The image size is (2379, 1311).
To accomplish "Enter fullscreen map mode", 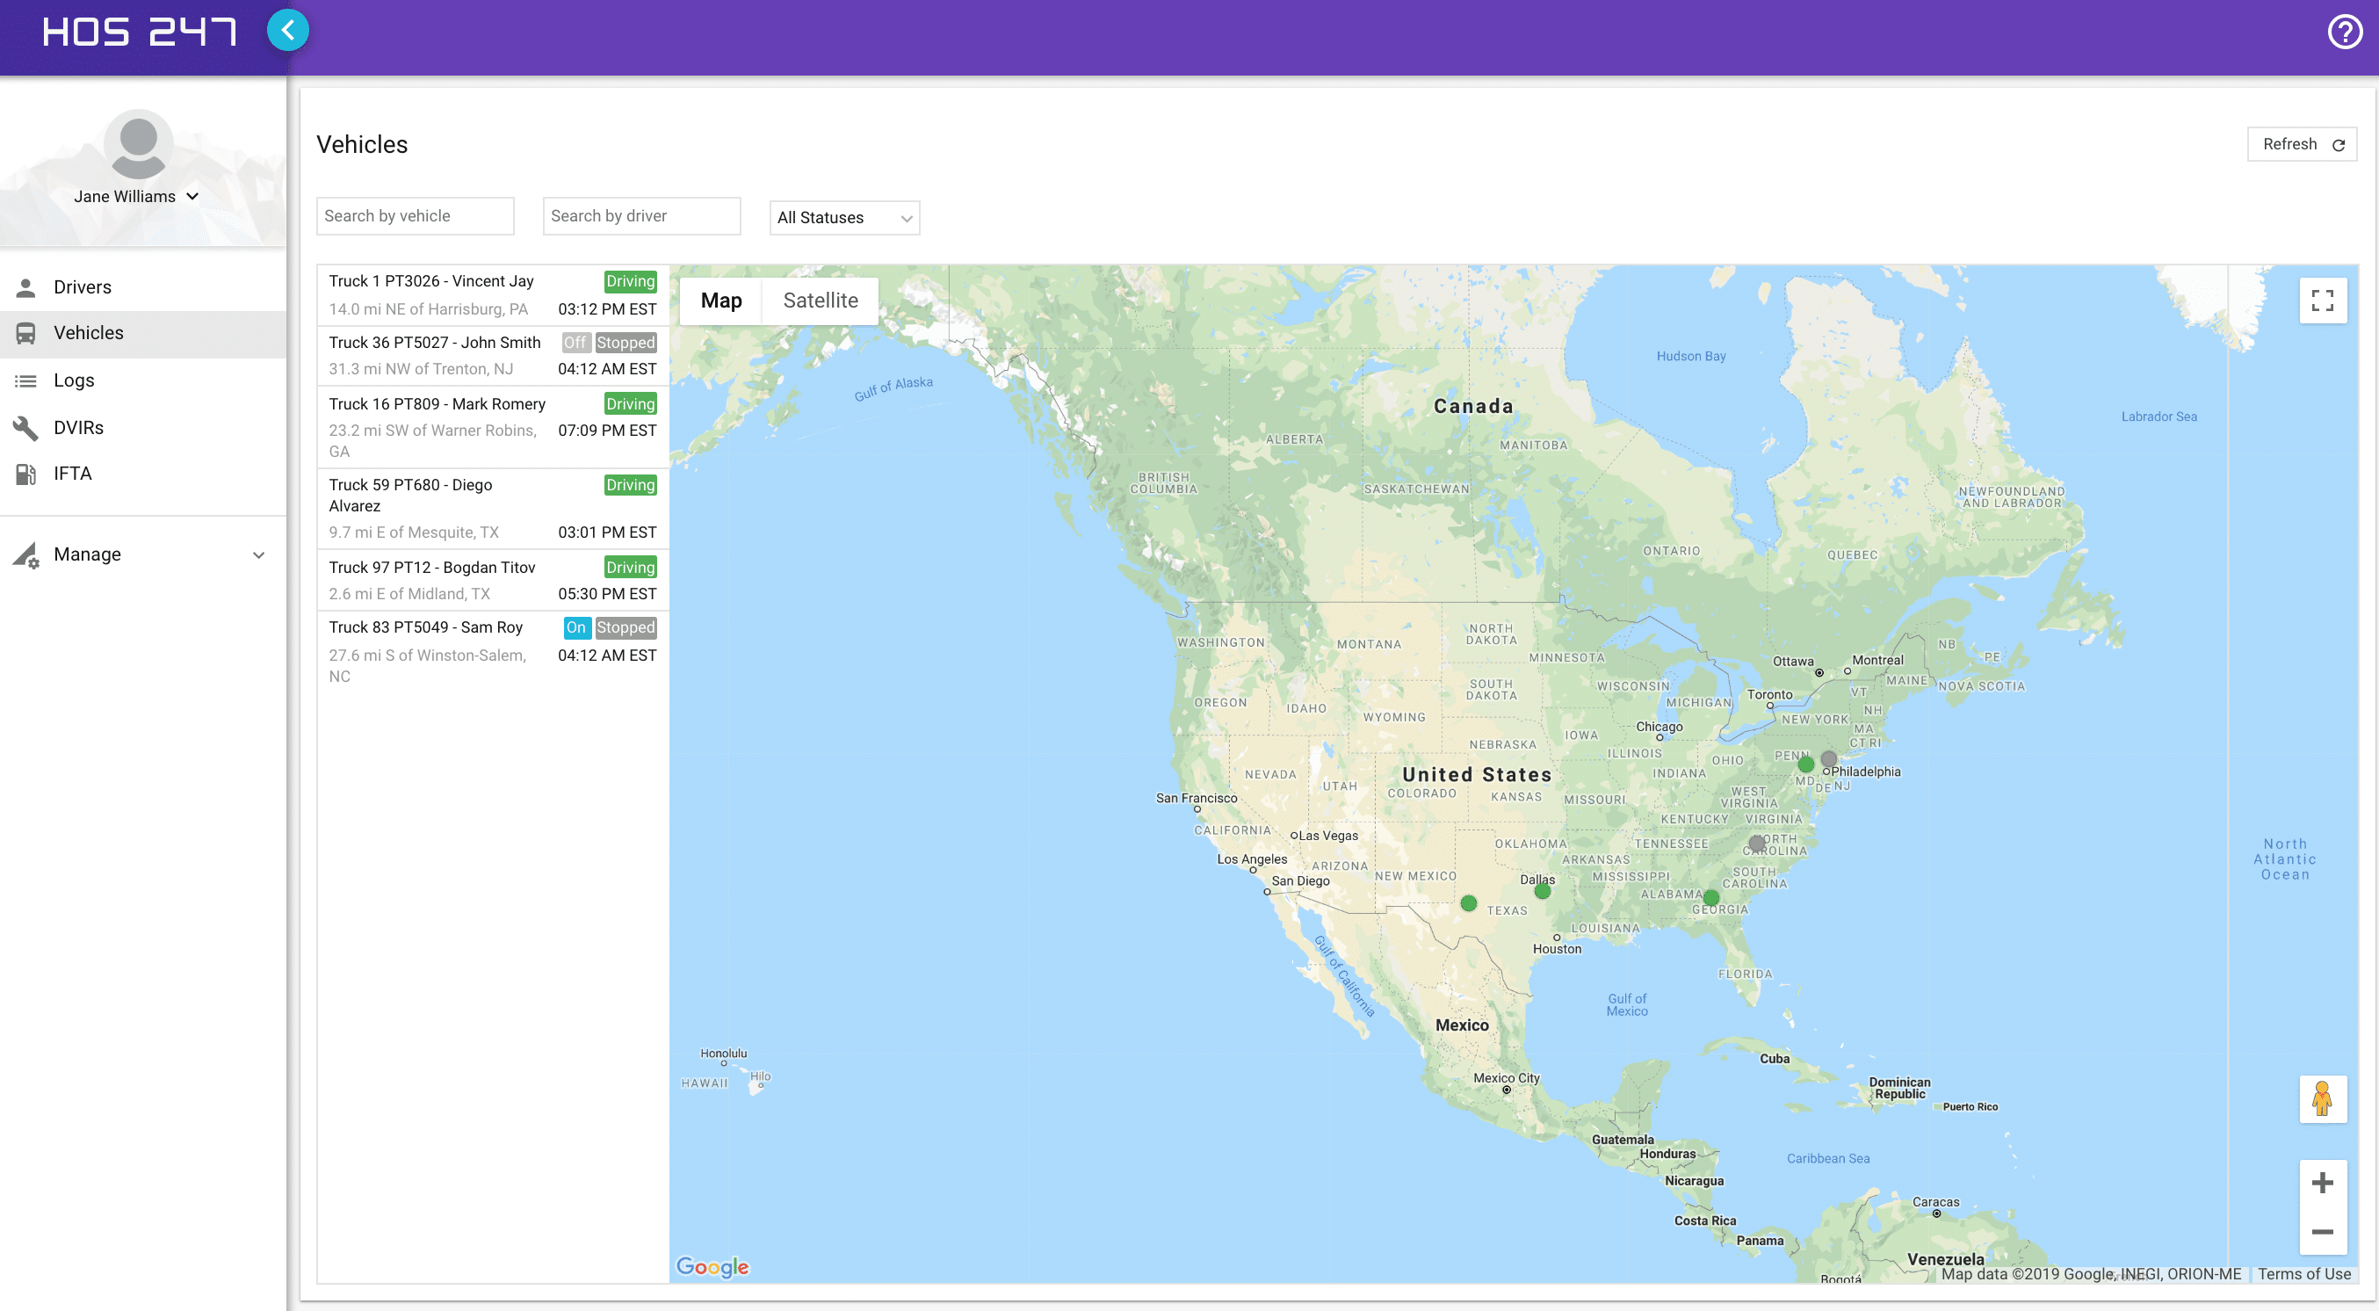I will (2324, 301).
